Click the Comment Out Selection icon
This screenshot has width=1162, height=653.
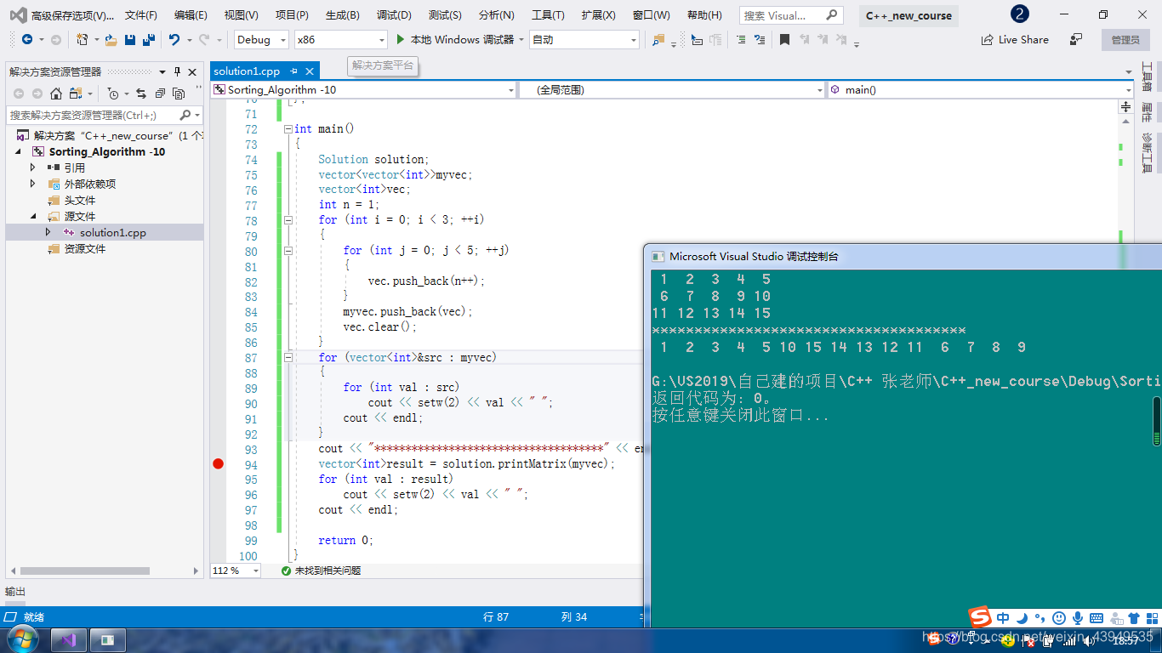tap(741, 40)
